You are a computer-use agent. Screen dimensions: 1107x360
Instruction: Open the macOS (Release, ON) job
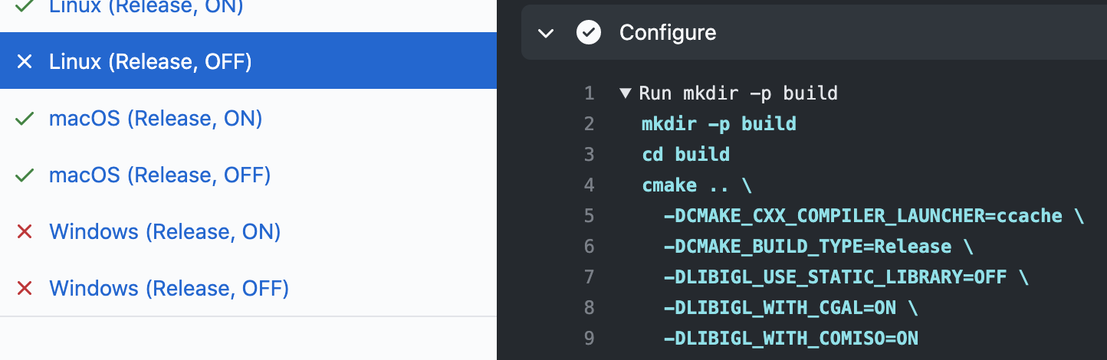pos(156,119)
